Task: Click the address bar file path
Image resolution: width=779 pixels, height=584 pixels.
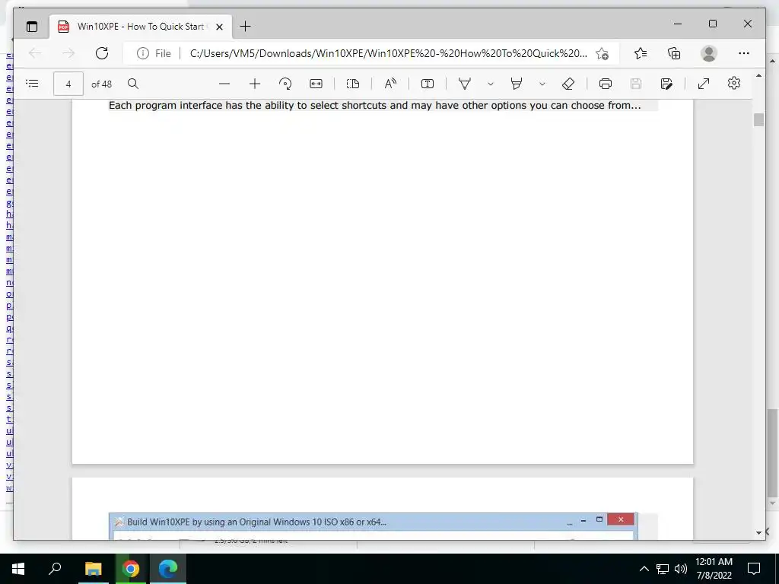Action: coord(389,53)
